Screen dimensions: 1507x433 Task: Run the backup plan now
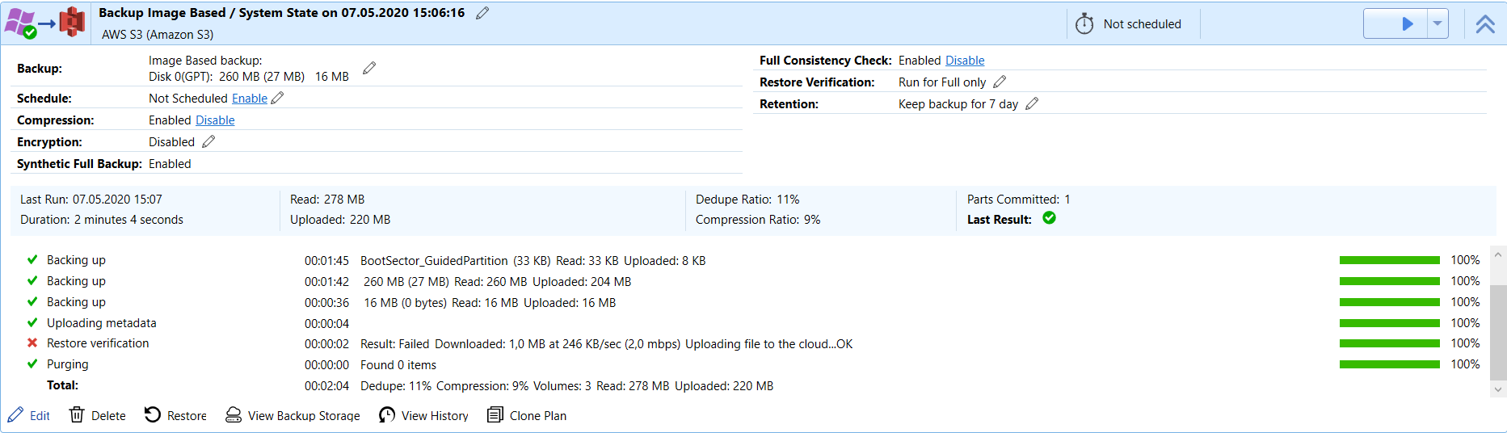pos(1406,23)
